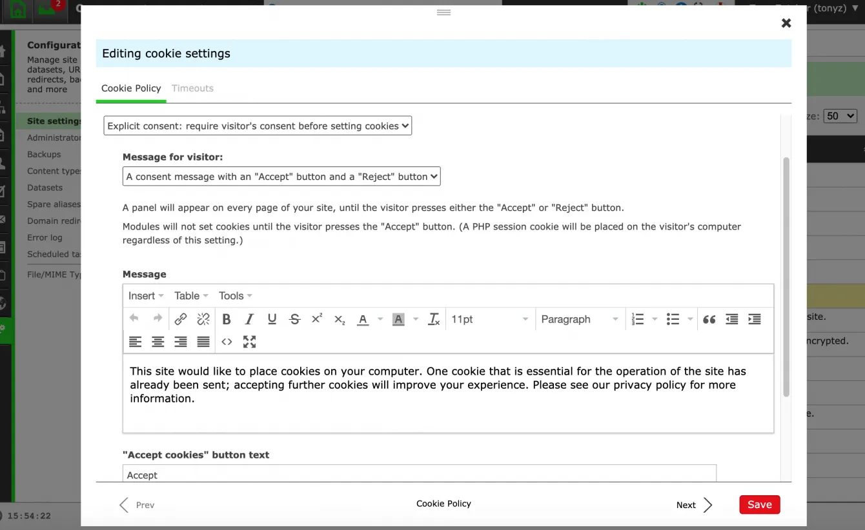865x530 pixels.
Task: Open the Paragraph format dropdown
Action: [580, 319]
